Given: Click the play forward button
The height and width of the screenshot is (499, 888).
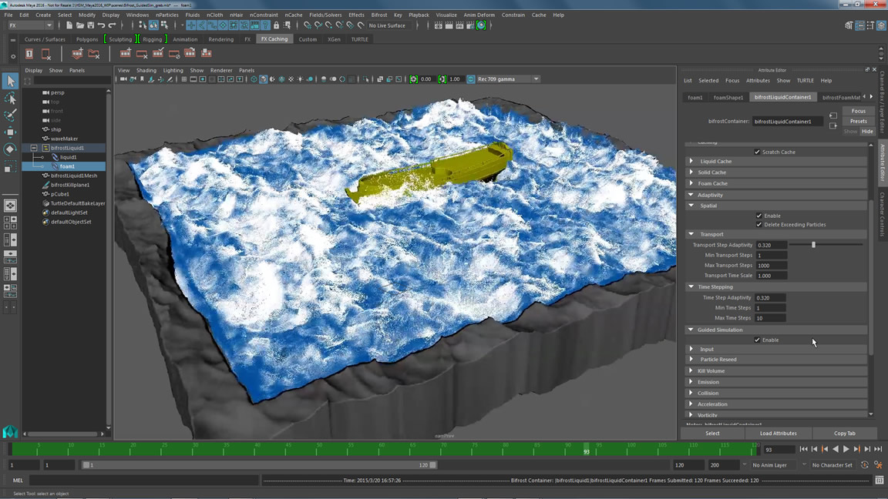Looking at the screenshot, I should [846, 449].
